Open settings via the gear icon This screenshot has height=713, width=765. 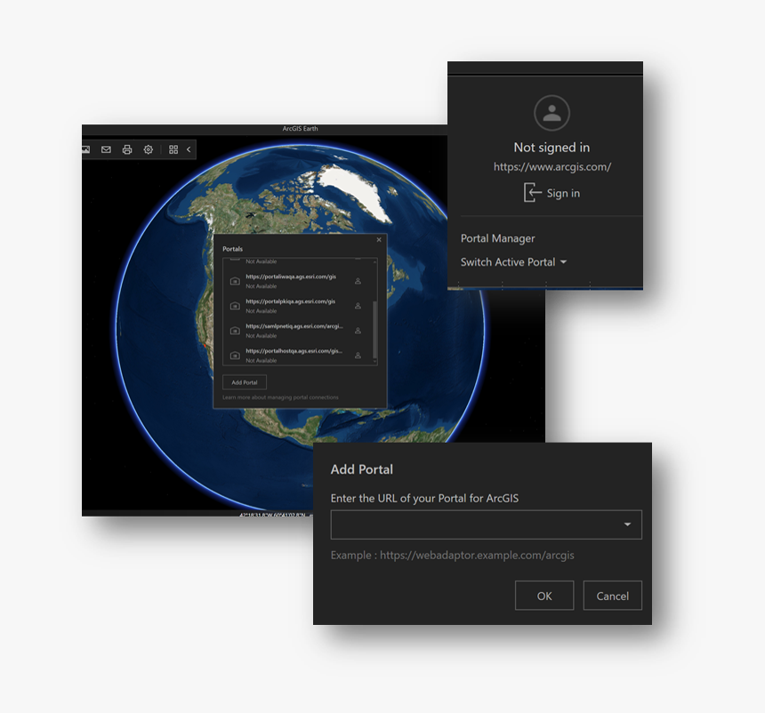pyautogui.click(x=149, y=149)
